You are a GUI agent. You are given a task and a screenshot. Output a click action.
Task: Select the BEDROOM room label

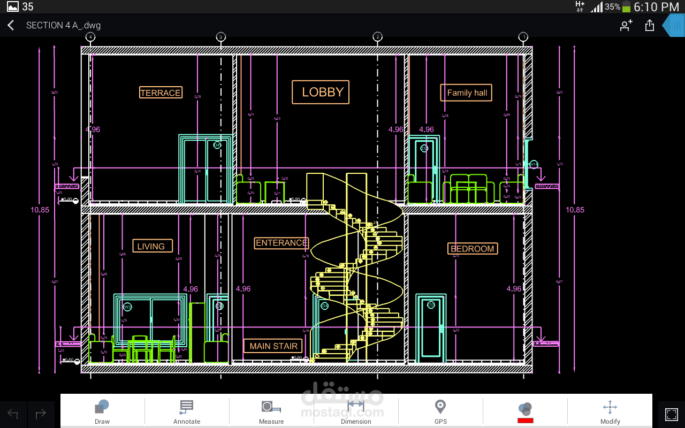pyautogui.click(x=473, y=248)
